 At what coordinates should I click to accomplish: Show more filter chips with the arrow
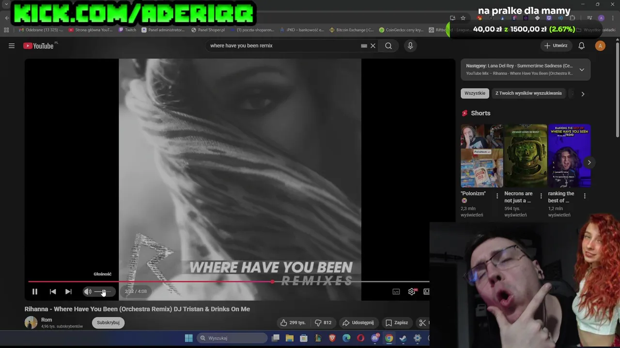(x=583, y=94)
